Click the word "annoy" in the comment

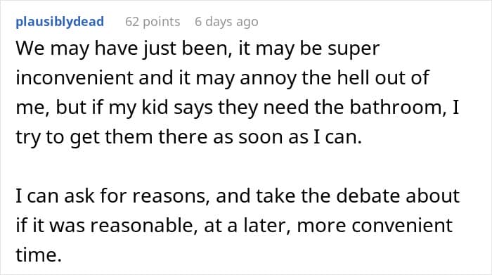[268, 79]
